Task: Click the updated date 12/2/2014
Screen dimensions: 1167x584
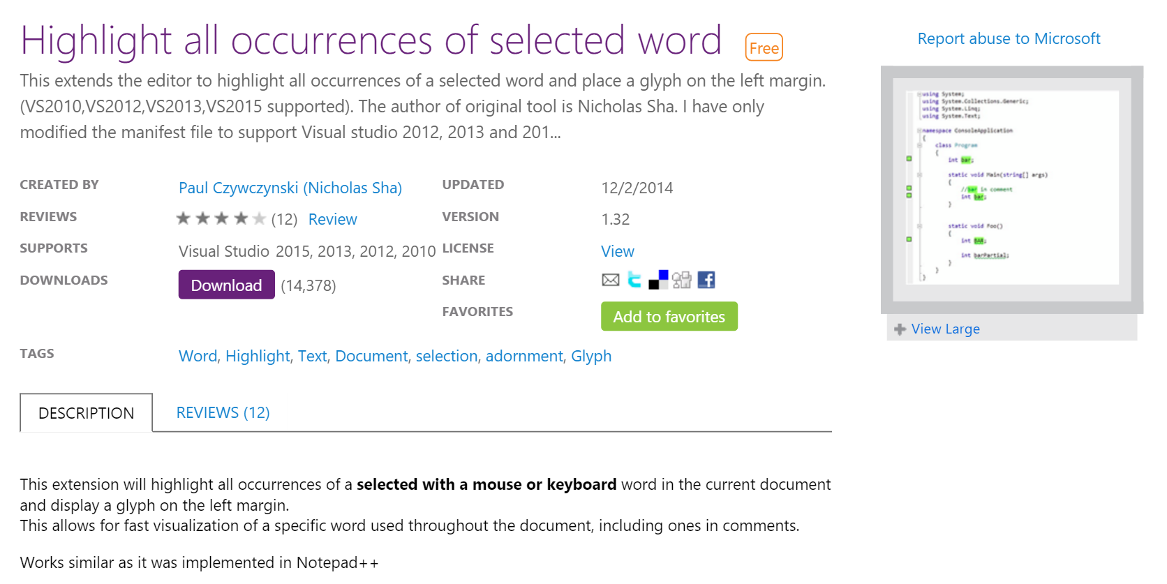Action: (x=637, y=188)
